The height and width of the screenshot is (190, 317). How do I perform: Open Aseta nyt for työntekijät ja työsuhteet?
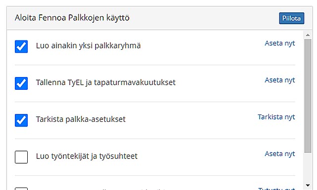click(x=280, y=154)
